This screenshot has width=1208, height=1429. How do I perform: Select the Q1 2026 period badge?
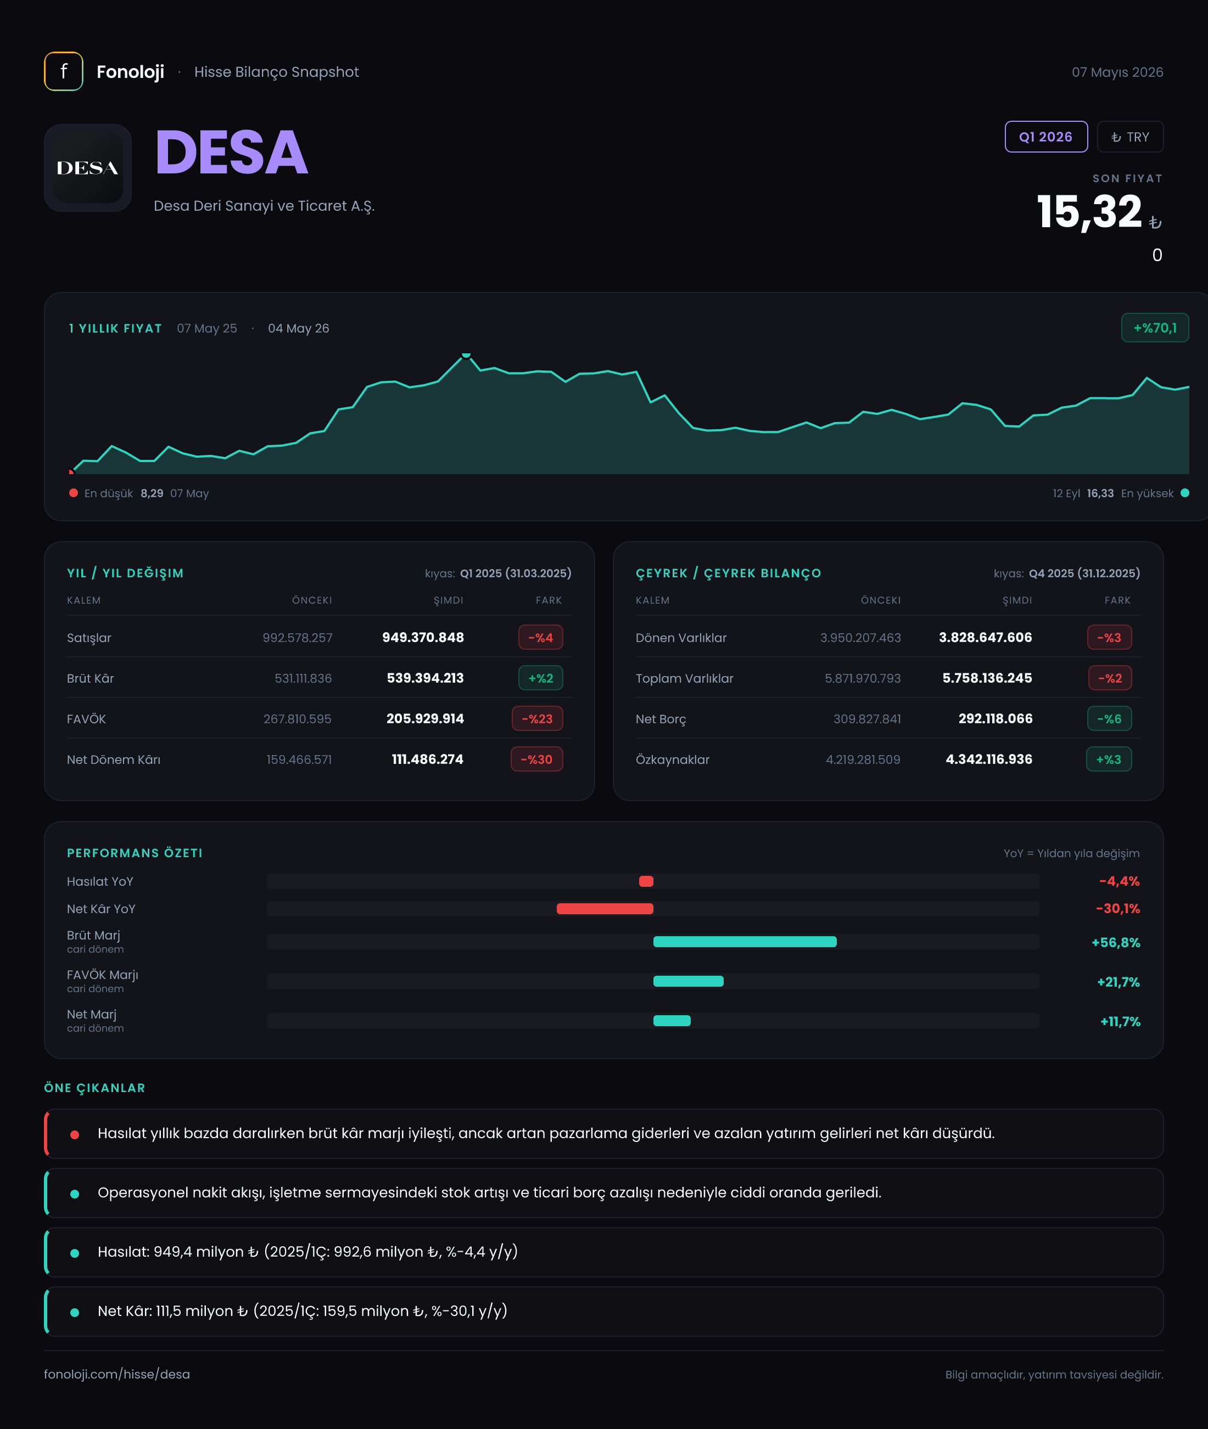(1045, 137)
